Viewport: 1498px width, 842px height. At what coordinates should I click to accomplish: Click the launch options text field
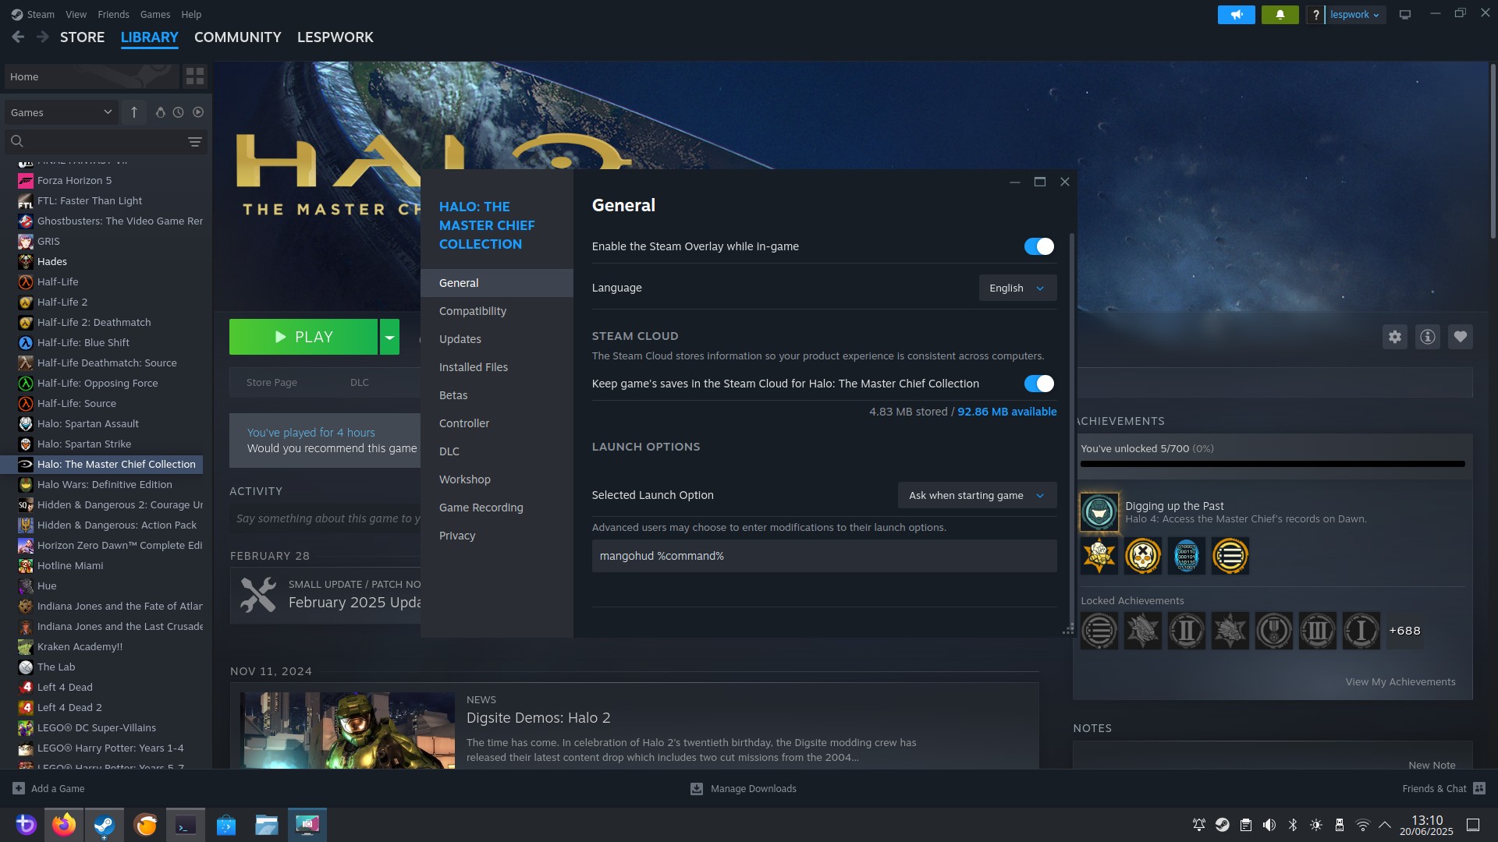[x=824, y=556]
